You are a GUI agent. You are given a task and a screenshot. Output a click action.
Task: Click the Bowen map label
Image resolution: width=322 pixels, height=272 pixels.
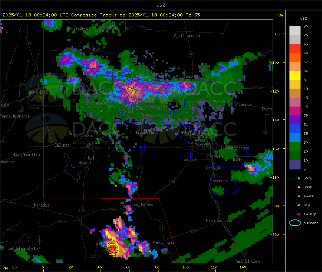(238, 160)
